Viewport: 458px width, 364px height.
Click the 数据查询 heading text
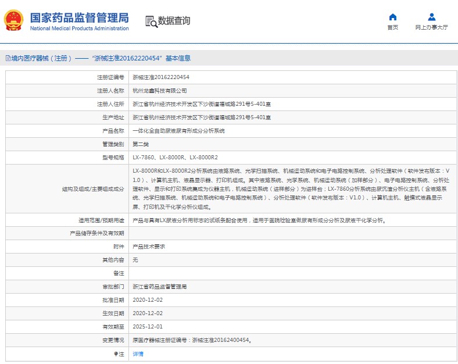point(174,22)
